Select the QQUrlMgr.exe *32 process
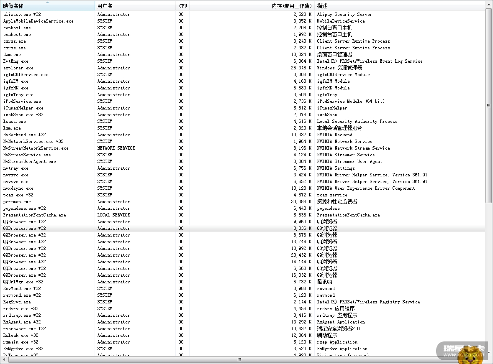This screenshot has width=493, height=364. point(243,282)
